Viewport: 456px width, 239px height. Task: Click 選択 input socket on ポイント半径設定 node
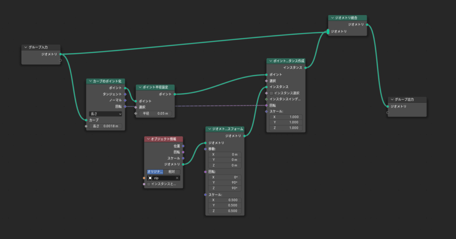point(136,108)
